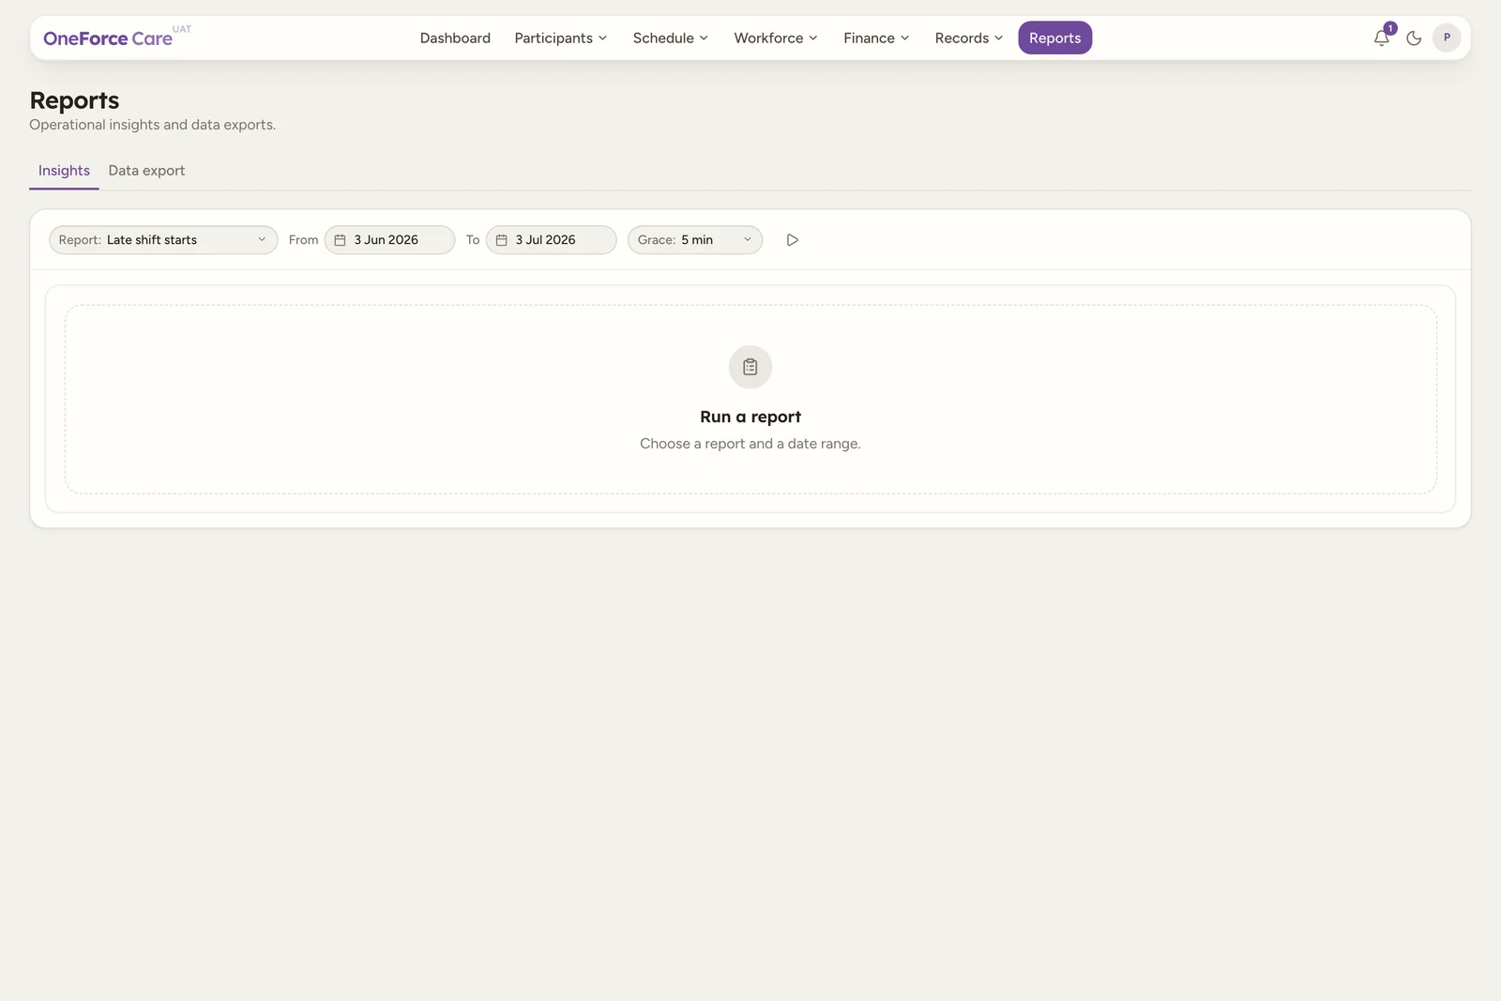
Task: Toggle dark mode with moon icon
Action: [x=1414, y=38]
